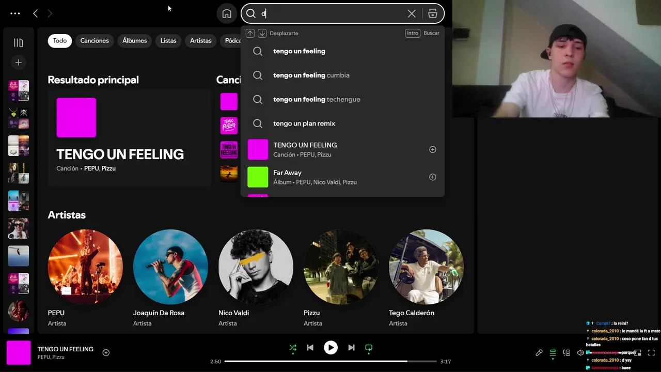Select the Listas filter chip

[168, 41]
